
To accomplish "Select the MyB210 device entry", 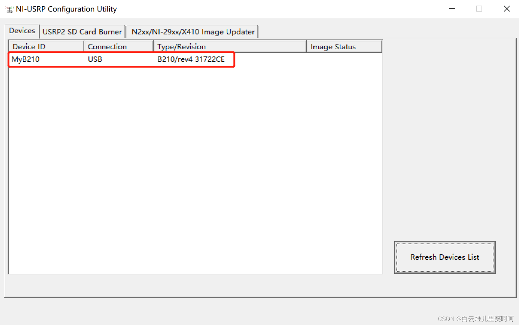I will [x=26, y=59].
